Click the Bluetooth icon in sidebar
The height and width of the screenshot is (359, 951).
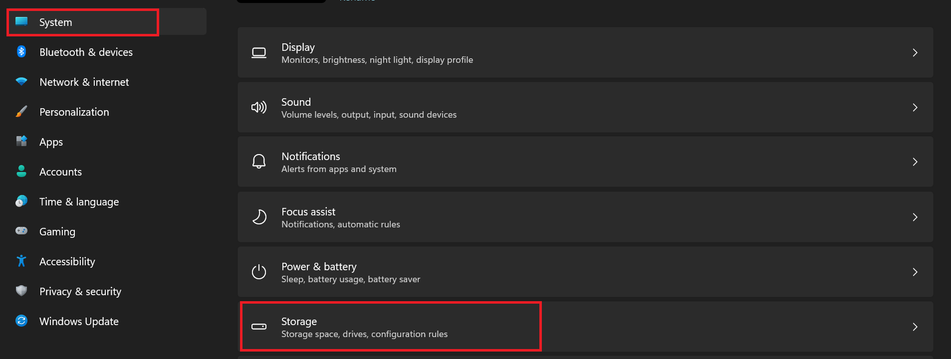coord(21,51)
